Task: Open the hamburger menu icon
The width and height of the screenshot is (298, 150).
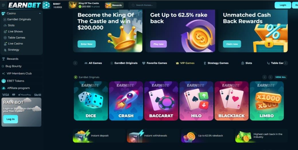Action: [3, 5]
